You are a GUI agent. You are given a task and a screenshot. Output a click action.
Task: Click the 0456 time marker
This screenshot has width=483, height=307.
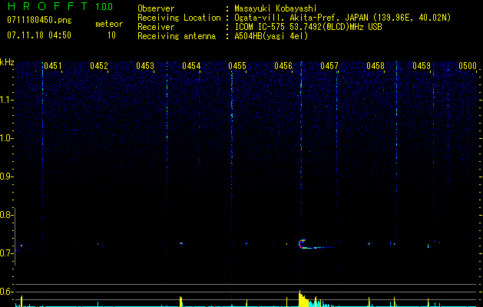283,66
